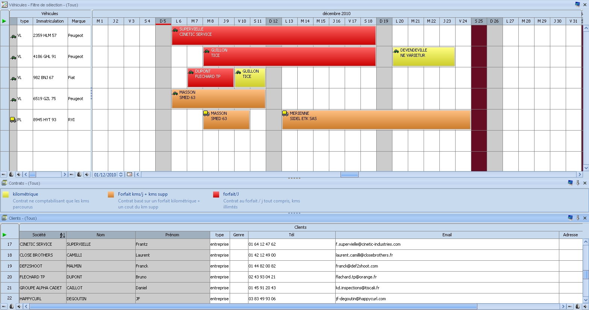Pin the Contrats panel with its pin icon
This screenshot has width=589, height=310.
(x=578, y=183)
